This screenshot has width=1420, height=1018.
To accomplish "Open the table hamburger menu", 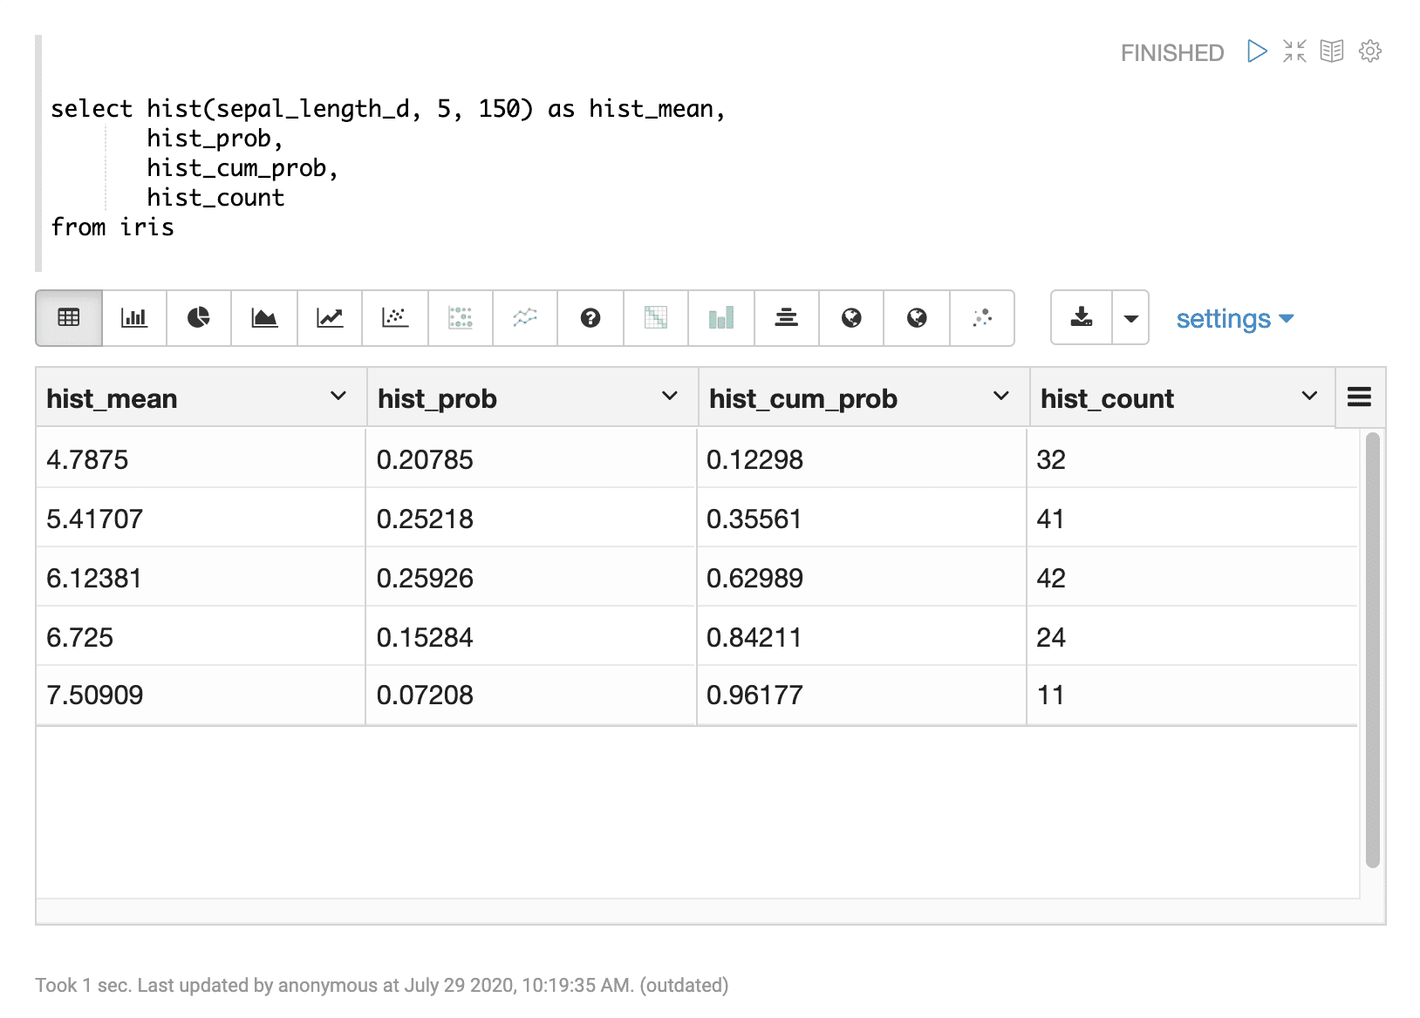I will [1359, 397].
